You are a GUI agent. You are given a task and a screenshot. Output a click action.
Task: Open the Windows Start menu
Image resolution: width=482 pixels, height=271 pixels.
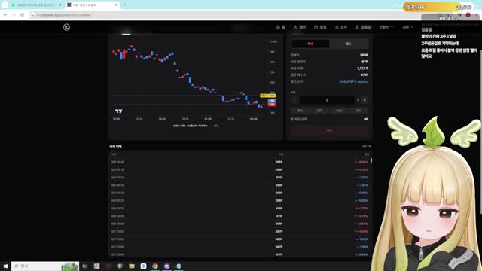click(5, 266)
